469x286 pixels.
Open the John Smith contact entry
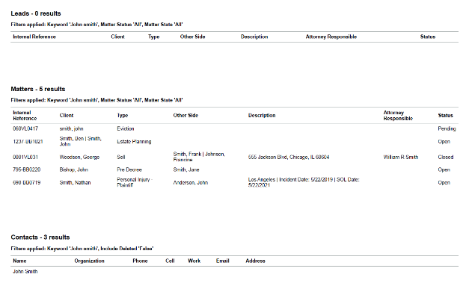click(x=25, y=271)
